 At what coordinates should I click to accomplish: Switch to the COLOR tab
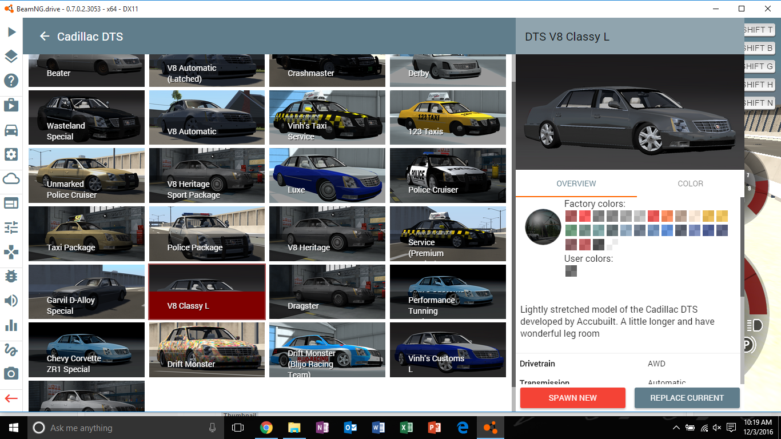[x=690, y=183]
